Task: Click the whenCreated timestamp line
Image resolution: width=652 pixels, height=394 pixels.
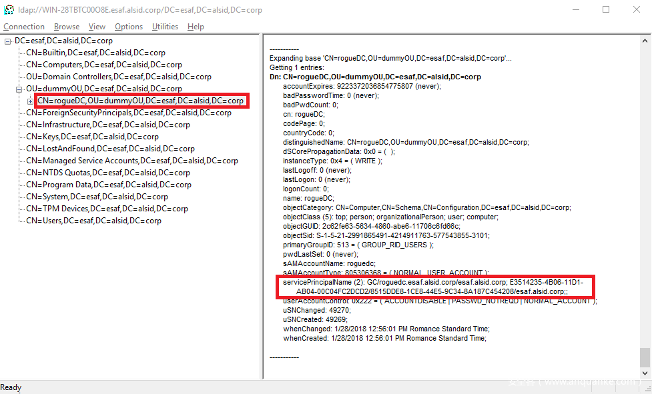Action: [x=384, y=339]
